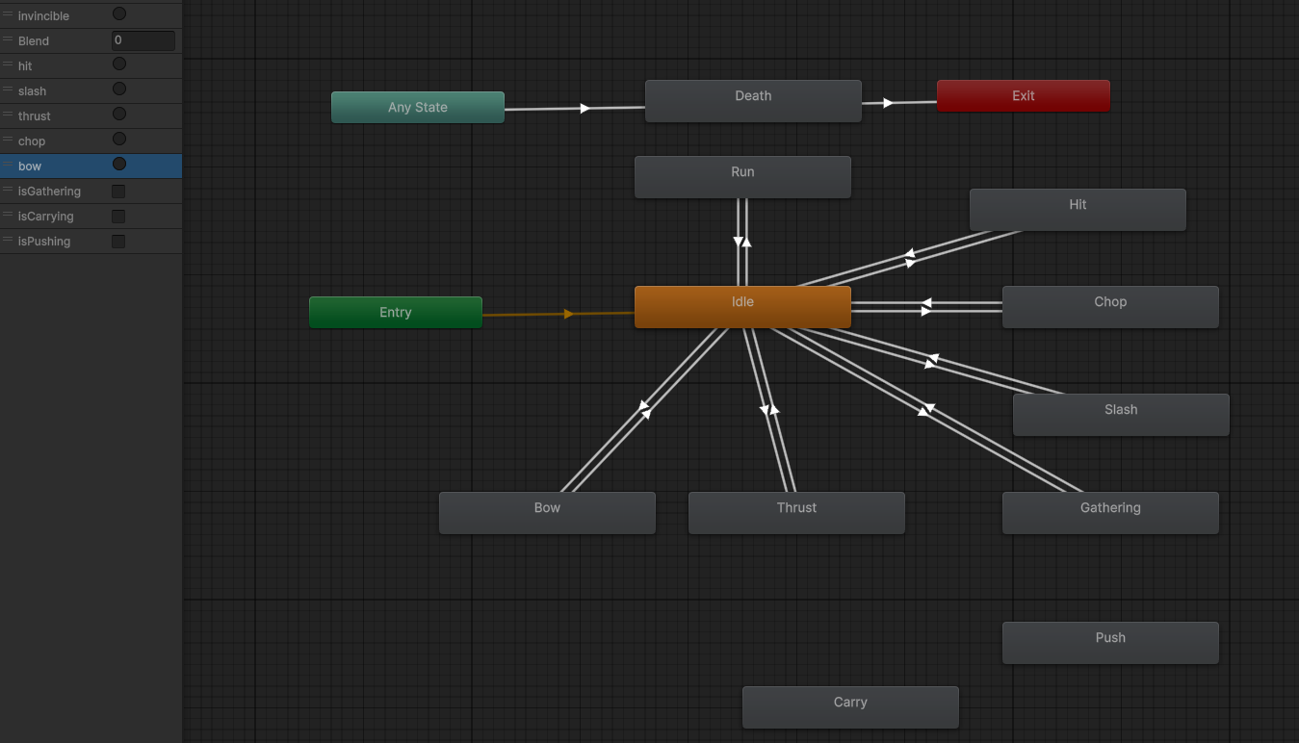Enable the isGathering checkbox
The height and width of the screenshot is (743, 1299).
click(118, 192)
